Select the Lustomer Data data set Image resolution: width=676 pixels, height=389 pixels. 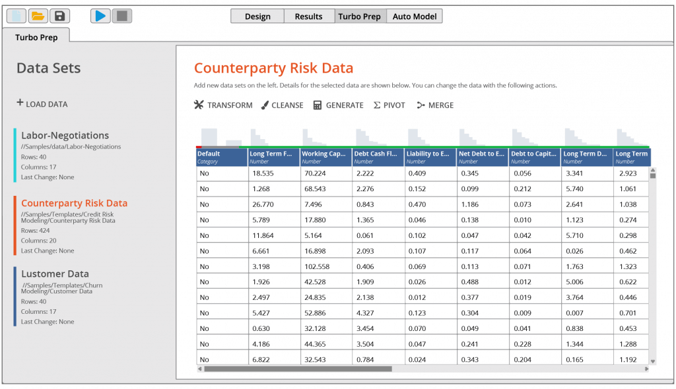pyautogui.click(x=55, y=274)
